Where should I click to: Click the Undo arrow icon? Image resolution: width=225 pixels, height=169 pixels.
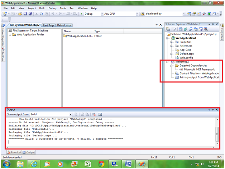(x=53, y=14)
